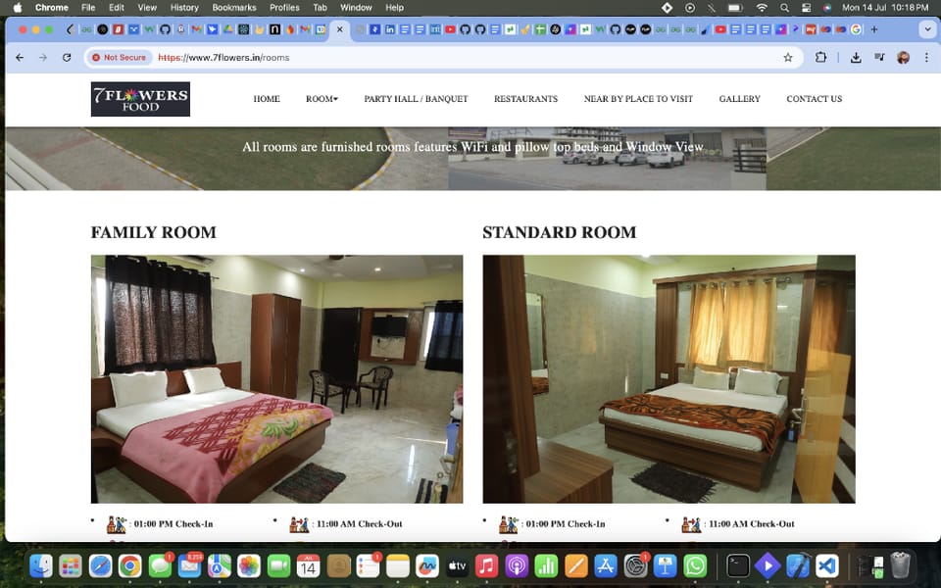The image size is (941, 588).
Task: Open Control Center in menu bar
Action: pos(806,8)
